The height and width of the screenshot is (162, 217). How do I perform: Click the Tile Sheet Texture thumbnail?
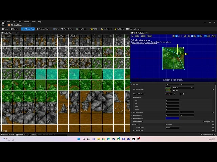168,89
